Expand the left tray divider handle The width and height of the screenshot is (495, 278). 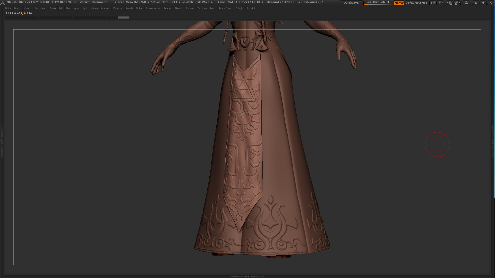[2, 141]
